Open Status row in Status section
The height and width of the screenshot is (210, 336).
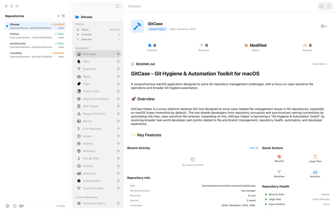pos(98,30)
